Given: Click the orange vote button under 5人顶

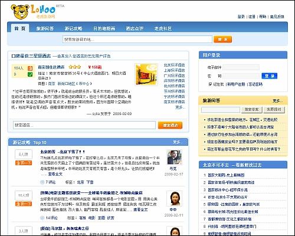Looking at the screenshot, I should point(24,163).
